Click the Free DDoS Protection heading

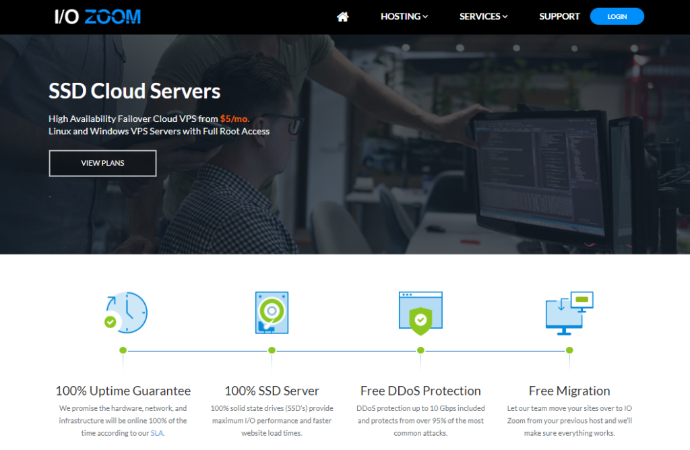[x=420, y=391]
